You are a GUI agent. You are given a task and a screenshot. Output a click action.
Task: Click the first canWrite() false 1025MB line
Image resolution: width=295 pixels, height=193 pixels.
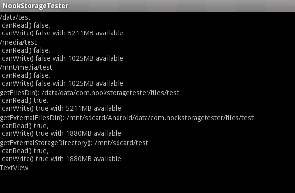62,58
